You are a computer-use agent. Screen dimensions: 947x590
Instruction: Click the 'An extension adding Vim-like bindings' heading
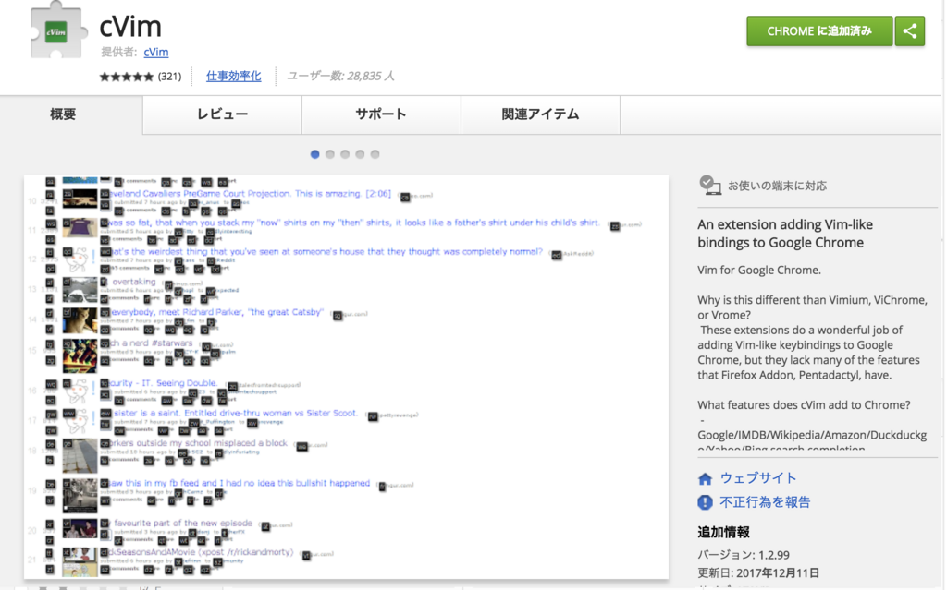point(785,234)
